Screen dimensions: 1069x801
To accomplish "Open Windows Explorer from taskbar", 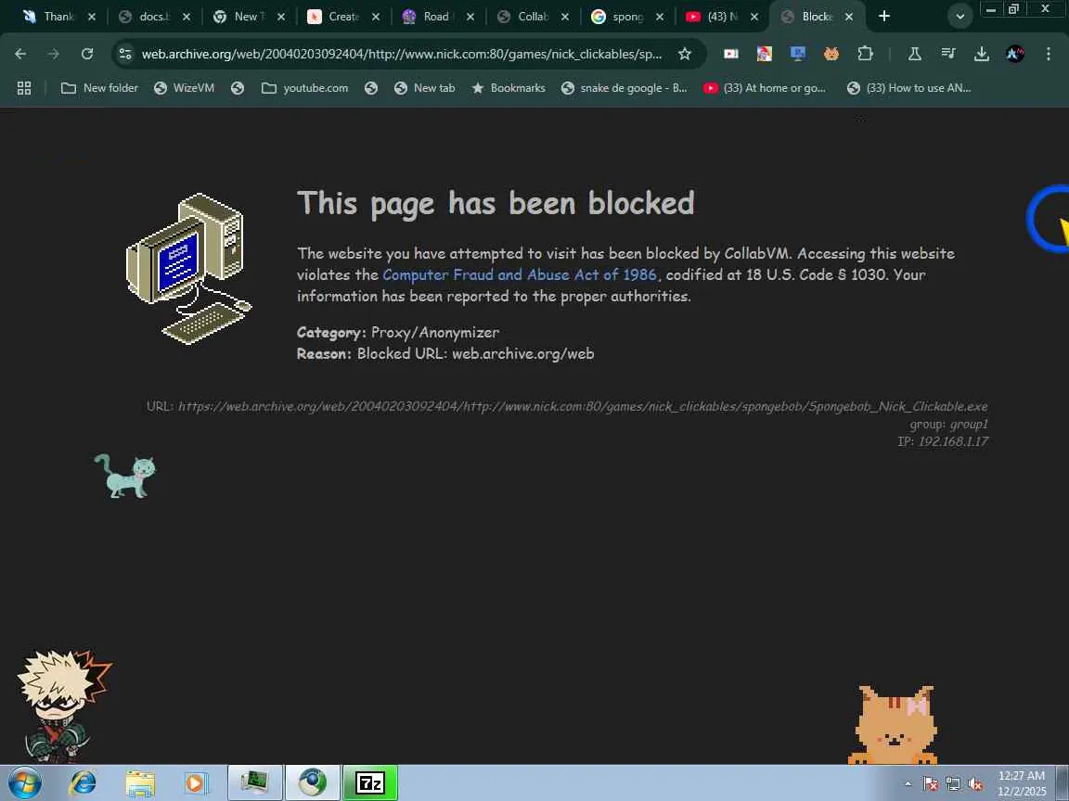I will point(140,783).
